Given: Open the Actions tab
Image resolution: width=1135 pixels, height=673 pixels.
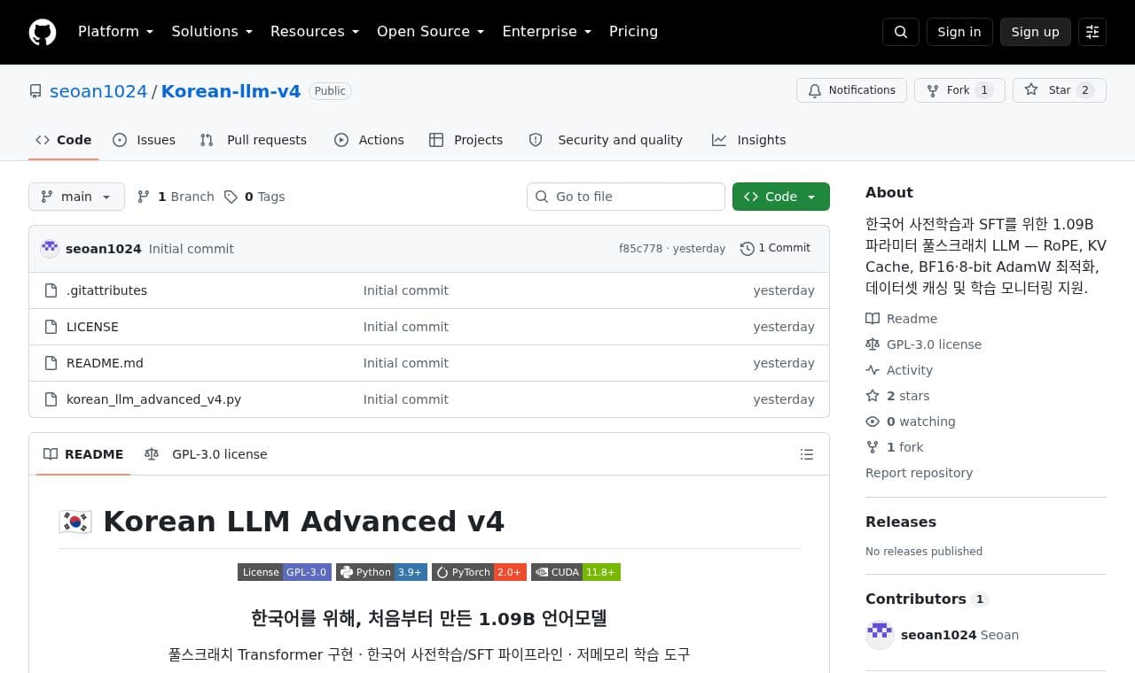Looking at the screenshot, I should (x=369, y=140).
